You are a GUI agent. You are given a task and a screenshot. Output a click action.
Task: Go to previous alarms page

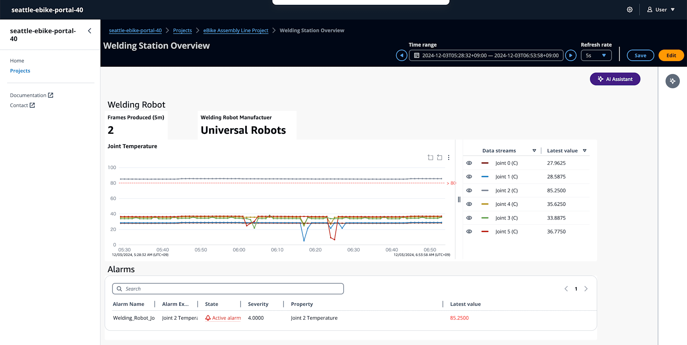click(566, 289)
